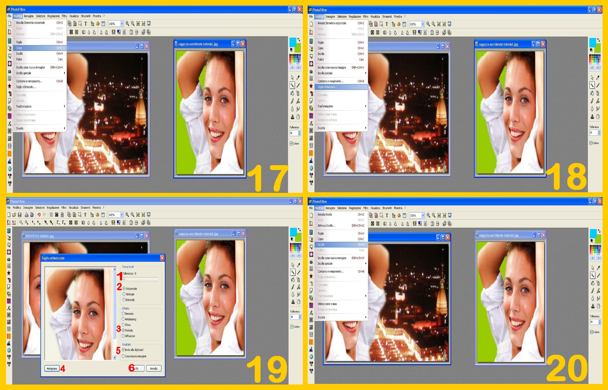Select magic wand tool in screenshot 19
The width and height of the screenshot is (608, 390).
[x=293, y=272]
